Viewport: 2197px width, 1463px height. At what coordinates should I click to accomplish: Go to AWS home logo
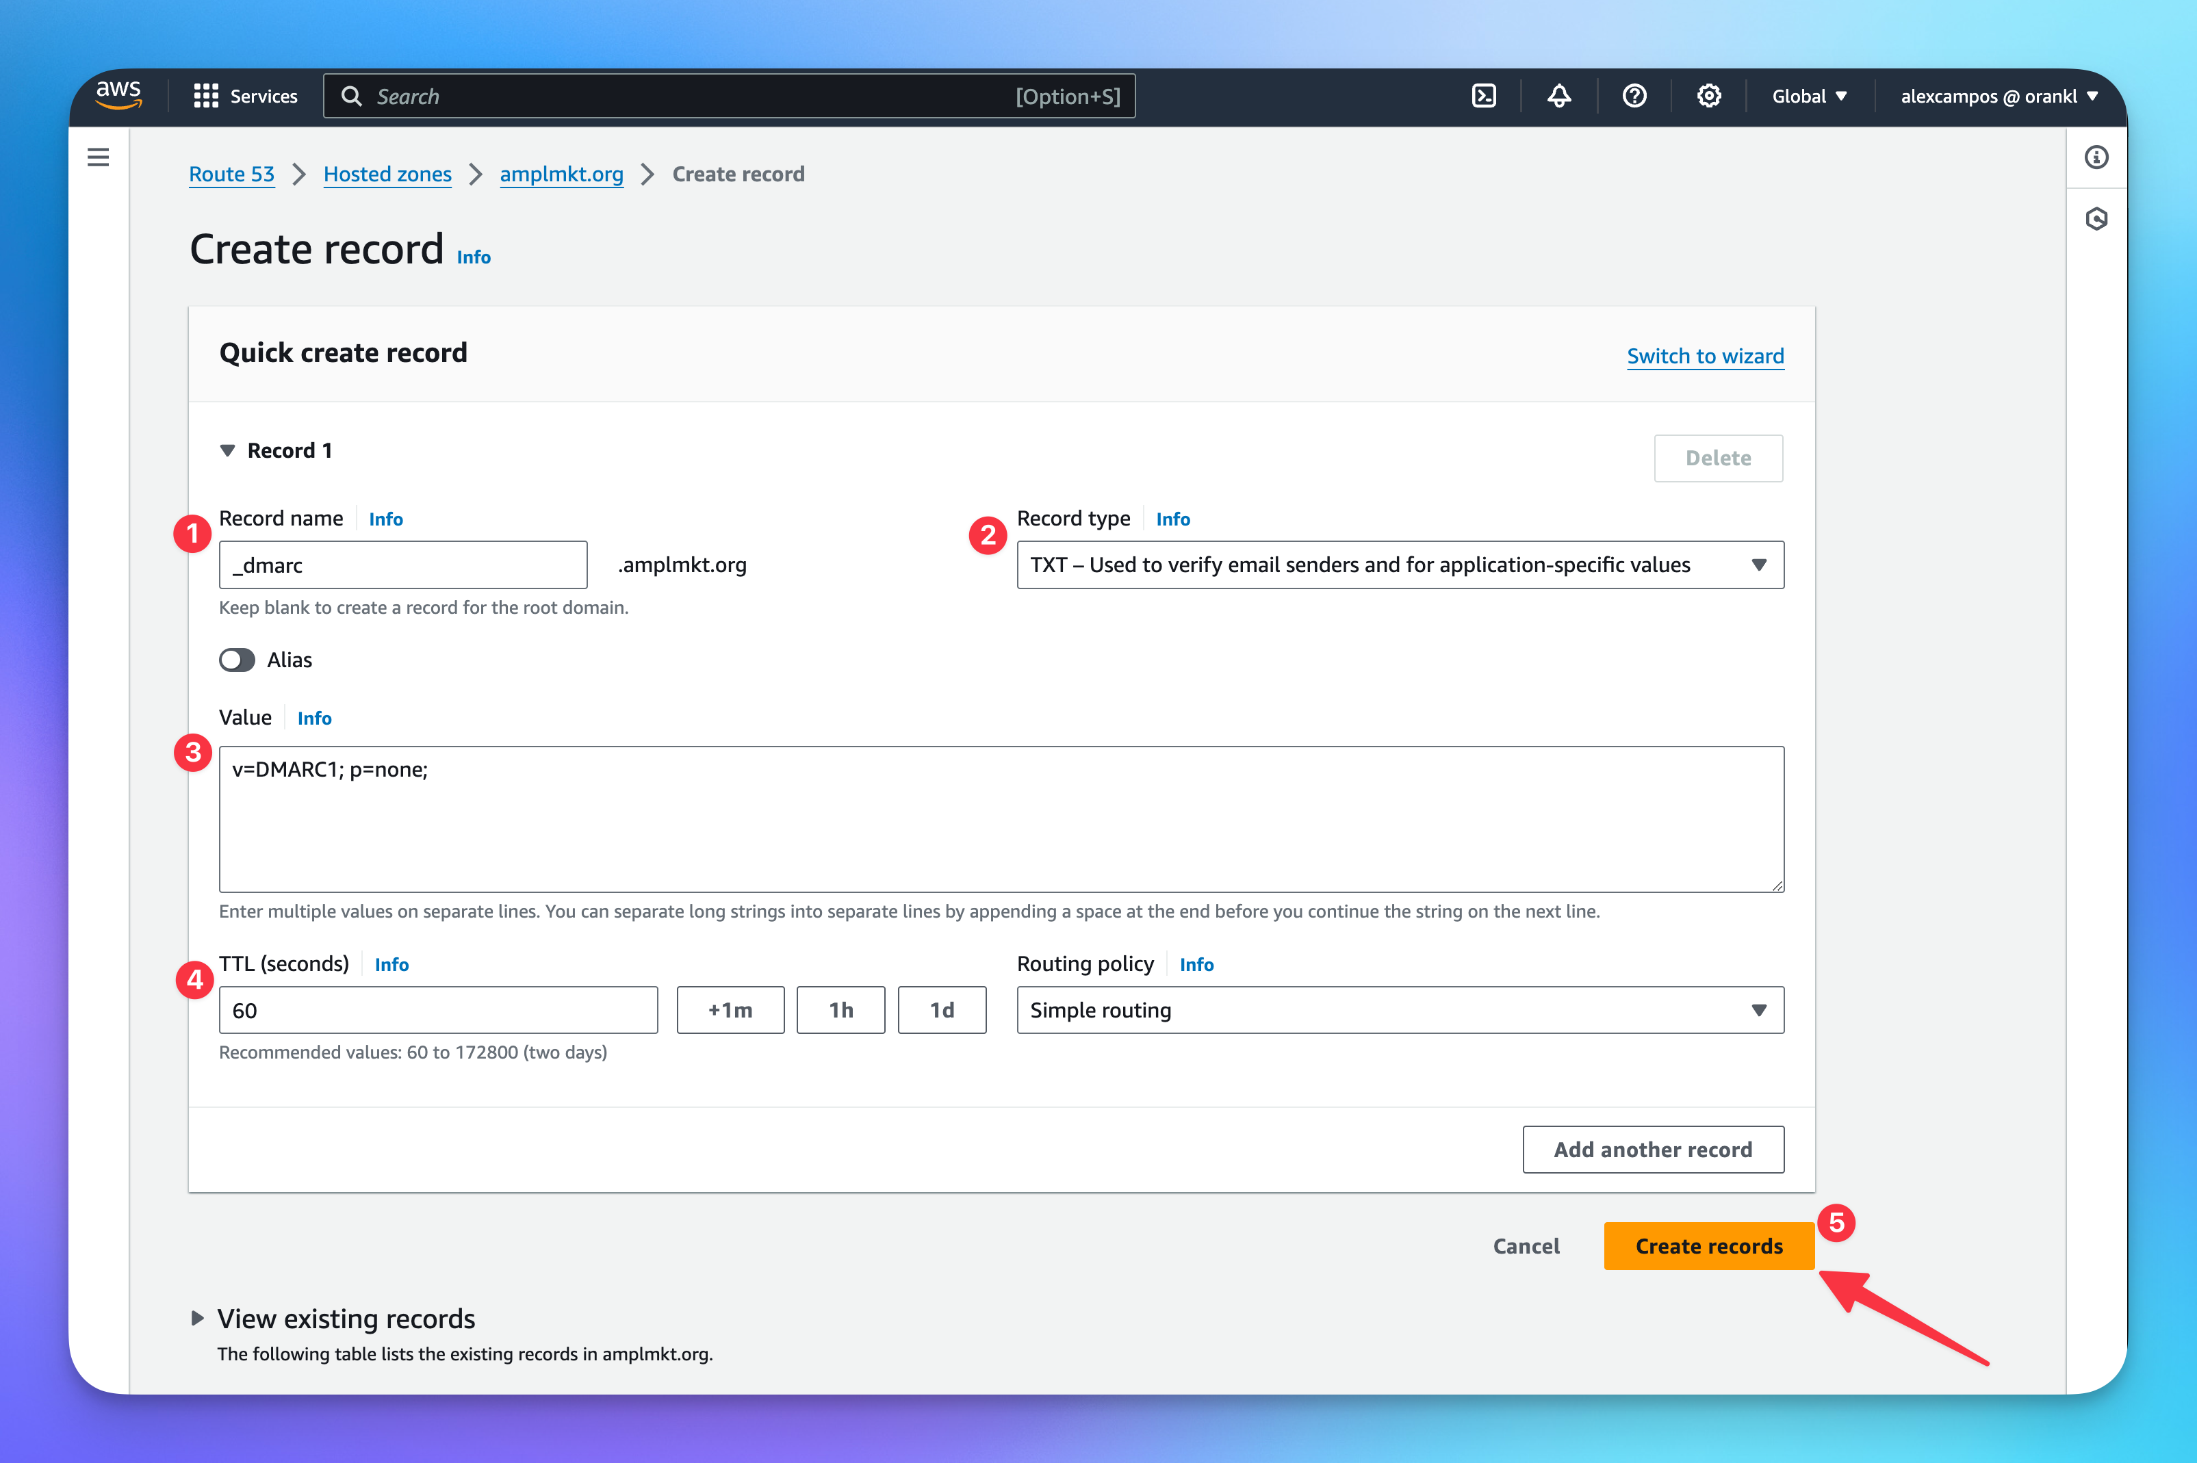tap(118, 94)
